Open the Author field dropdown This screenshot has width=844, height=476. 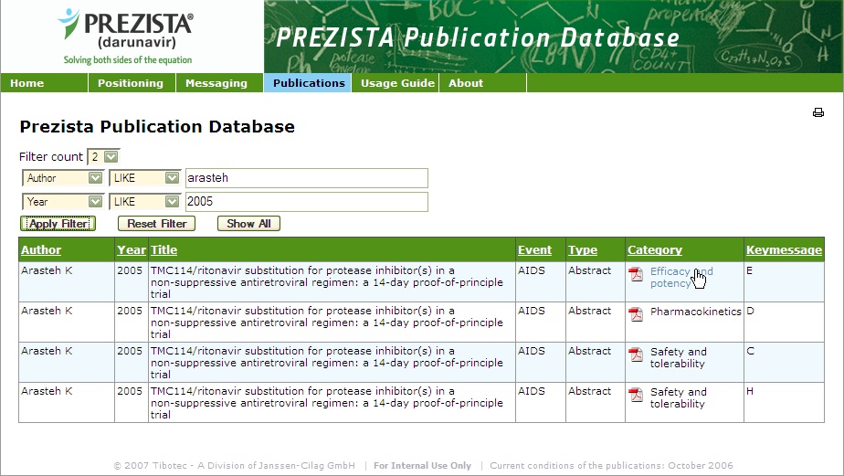click(62, 178)
